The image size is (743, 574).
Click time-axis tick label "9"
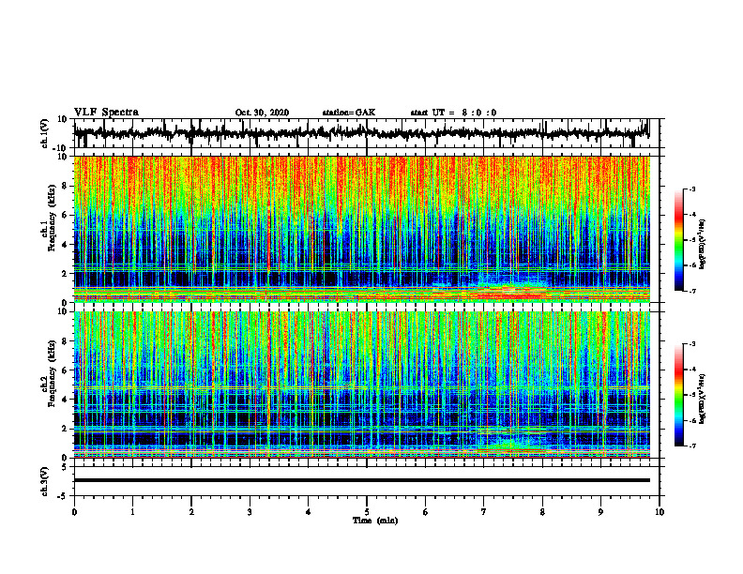pos(600,512)
